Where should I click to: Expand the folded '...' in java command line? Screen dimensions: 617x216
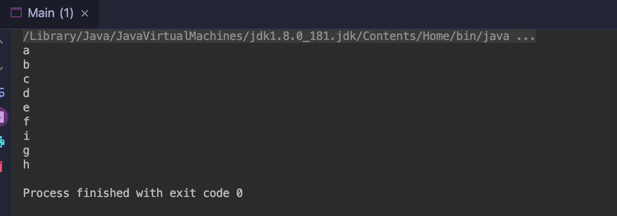pyautogui.click(x=526, y=36)
